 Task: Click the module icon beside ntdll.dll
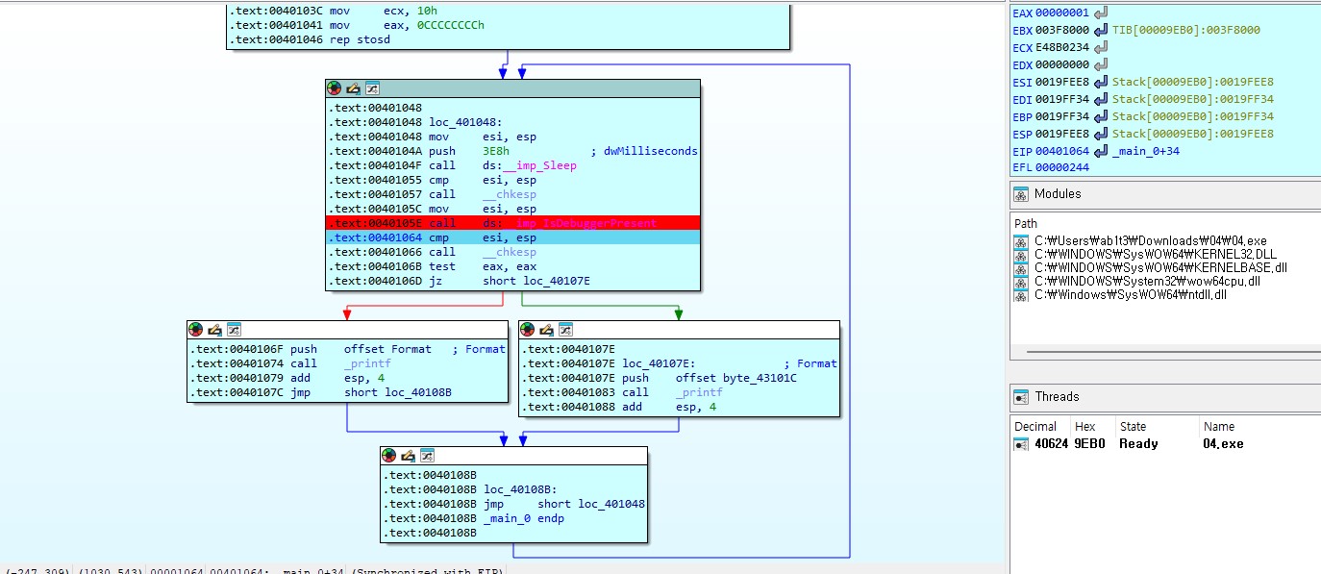1019,294
